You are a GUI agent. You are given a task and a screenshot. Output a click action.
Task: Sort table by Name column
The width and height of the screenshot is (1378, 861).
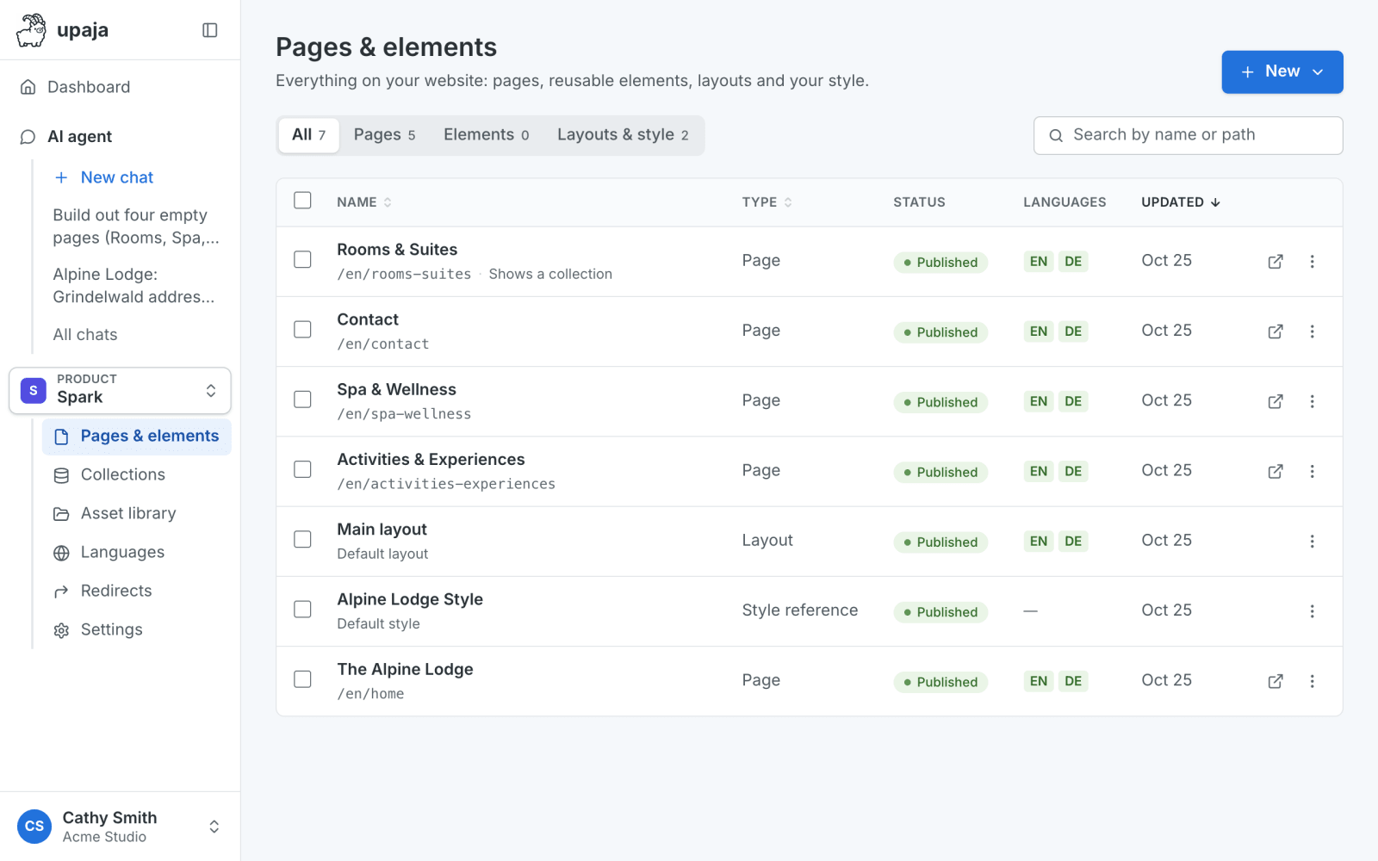pyautogui.click(x=364, y=202)
